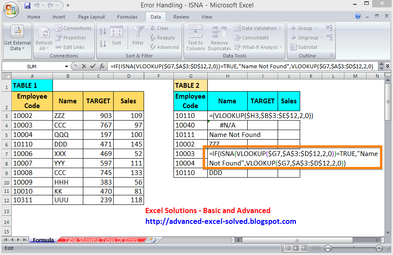Click the Insert Function fx button
393x255 pixels.
[102, 66]
